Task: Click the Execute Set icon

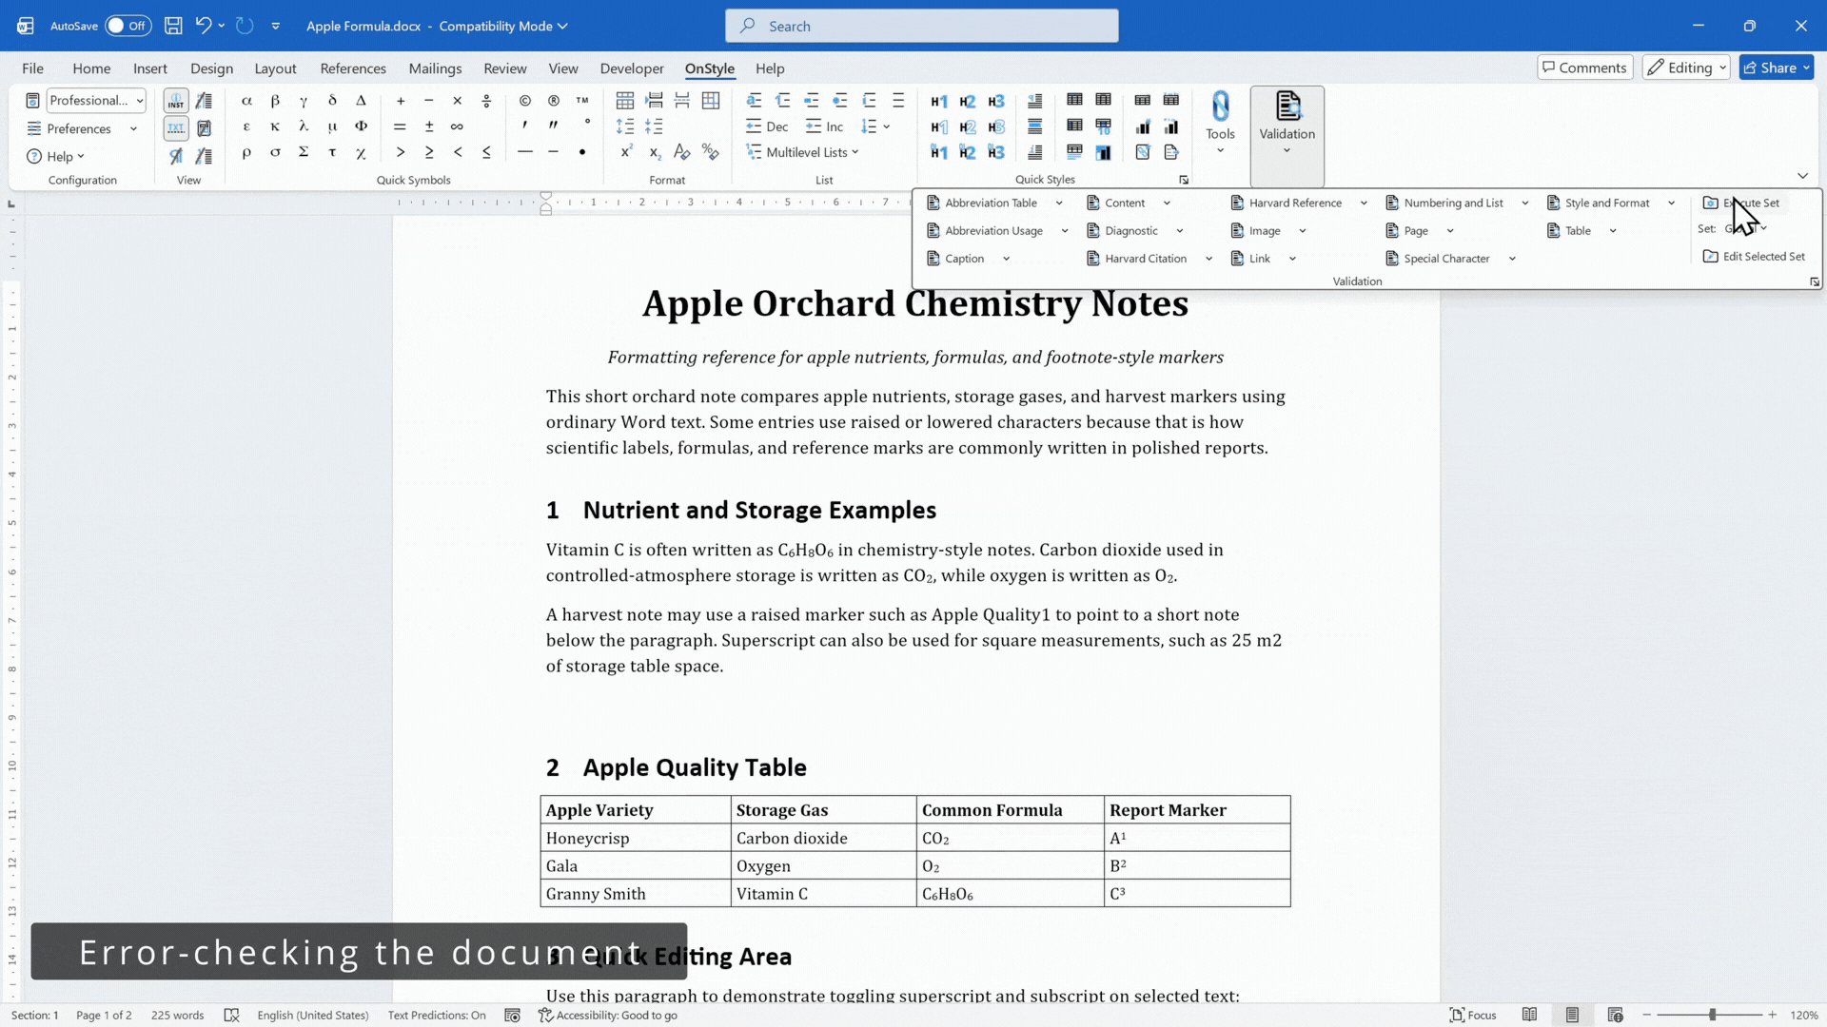Action: pyautogui.click(x=1710, y=203)
